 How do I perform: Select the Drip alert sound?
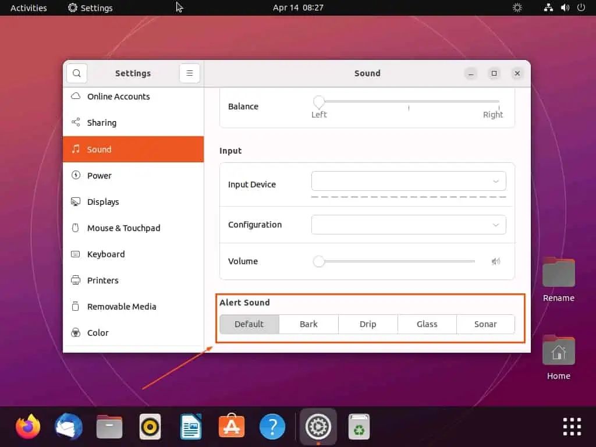point(368,324)
